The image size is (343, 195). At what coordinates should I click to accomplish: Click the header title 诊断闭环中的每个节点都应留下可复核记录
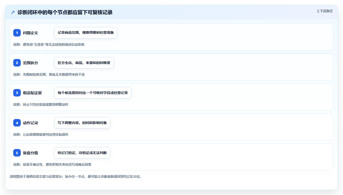[65, 12]
